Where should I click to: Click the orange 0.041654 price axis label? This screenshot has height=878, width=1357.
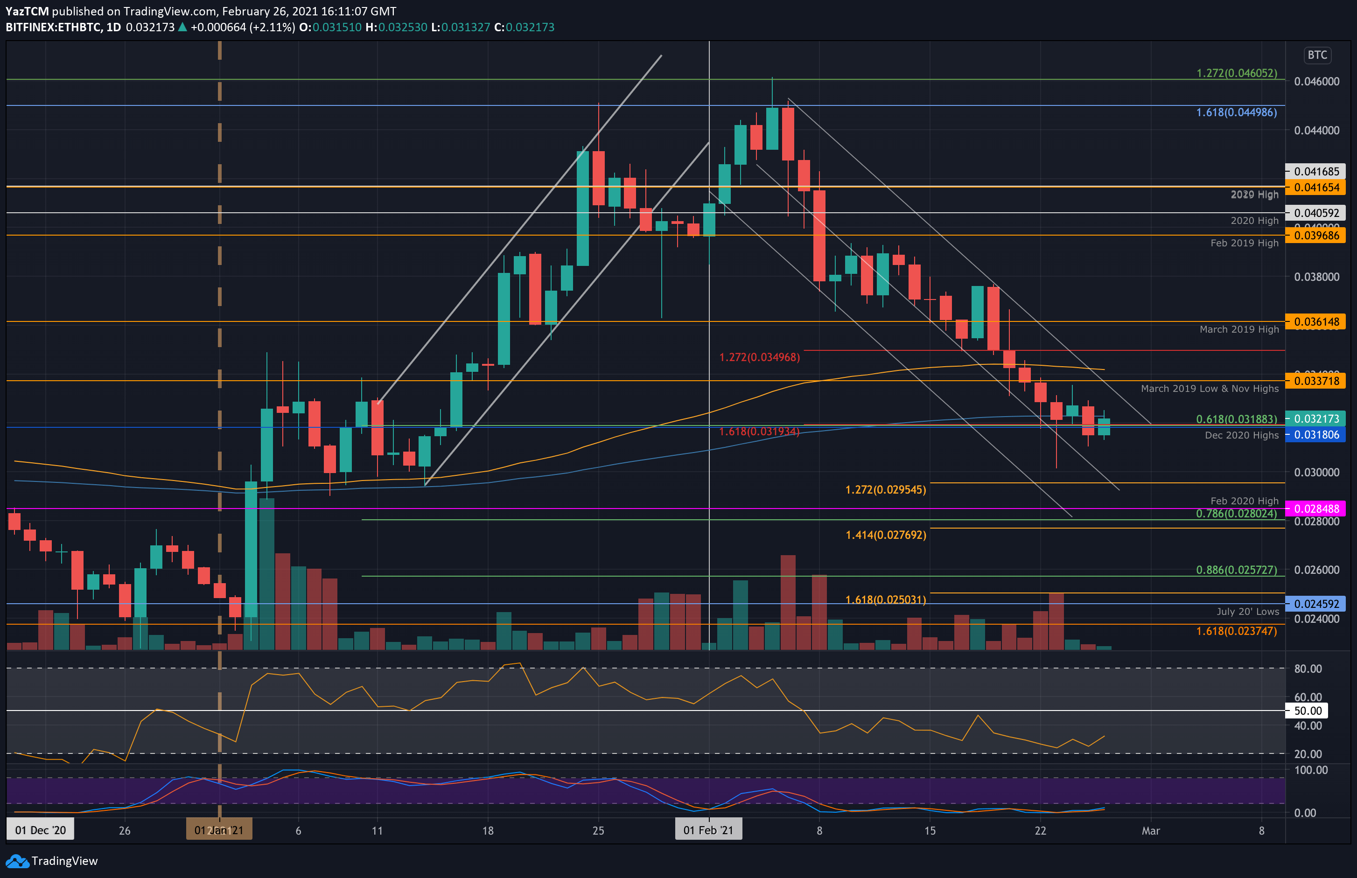click(1315, 187)
